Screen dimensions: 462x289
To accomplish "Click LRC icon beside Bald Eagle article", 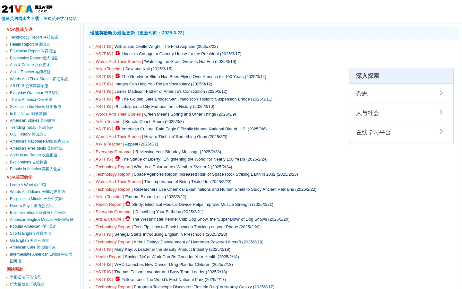I will pyautogui.click(x=117, y=128).
